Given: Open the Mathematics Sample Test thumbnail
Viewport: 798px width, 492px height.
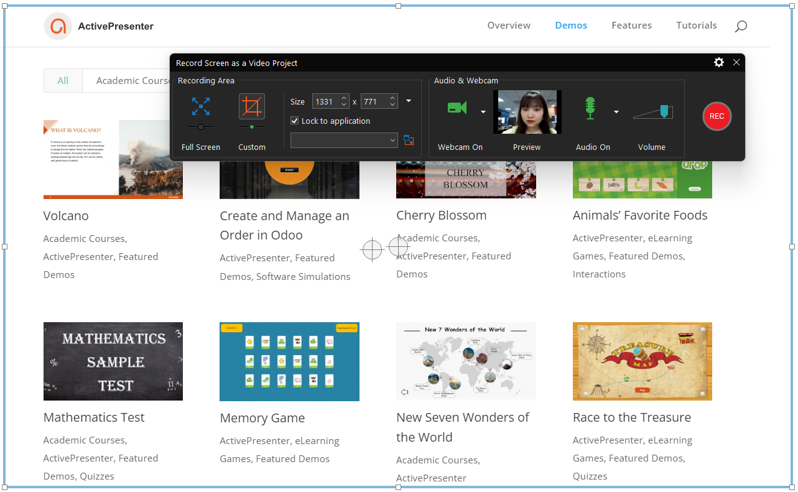Looking at the screenshot, I should point(113,361).
